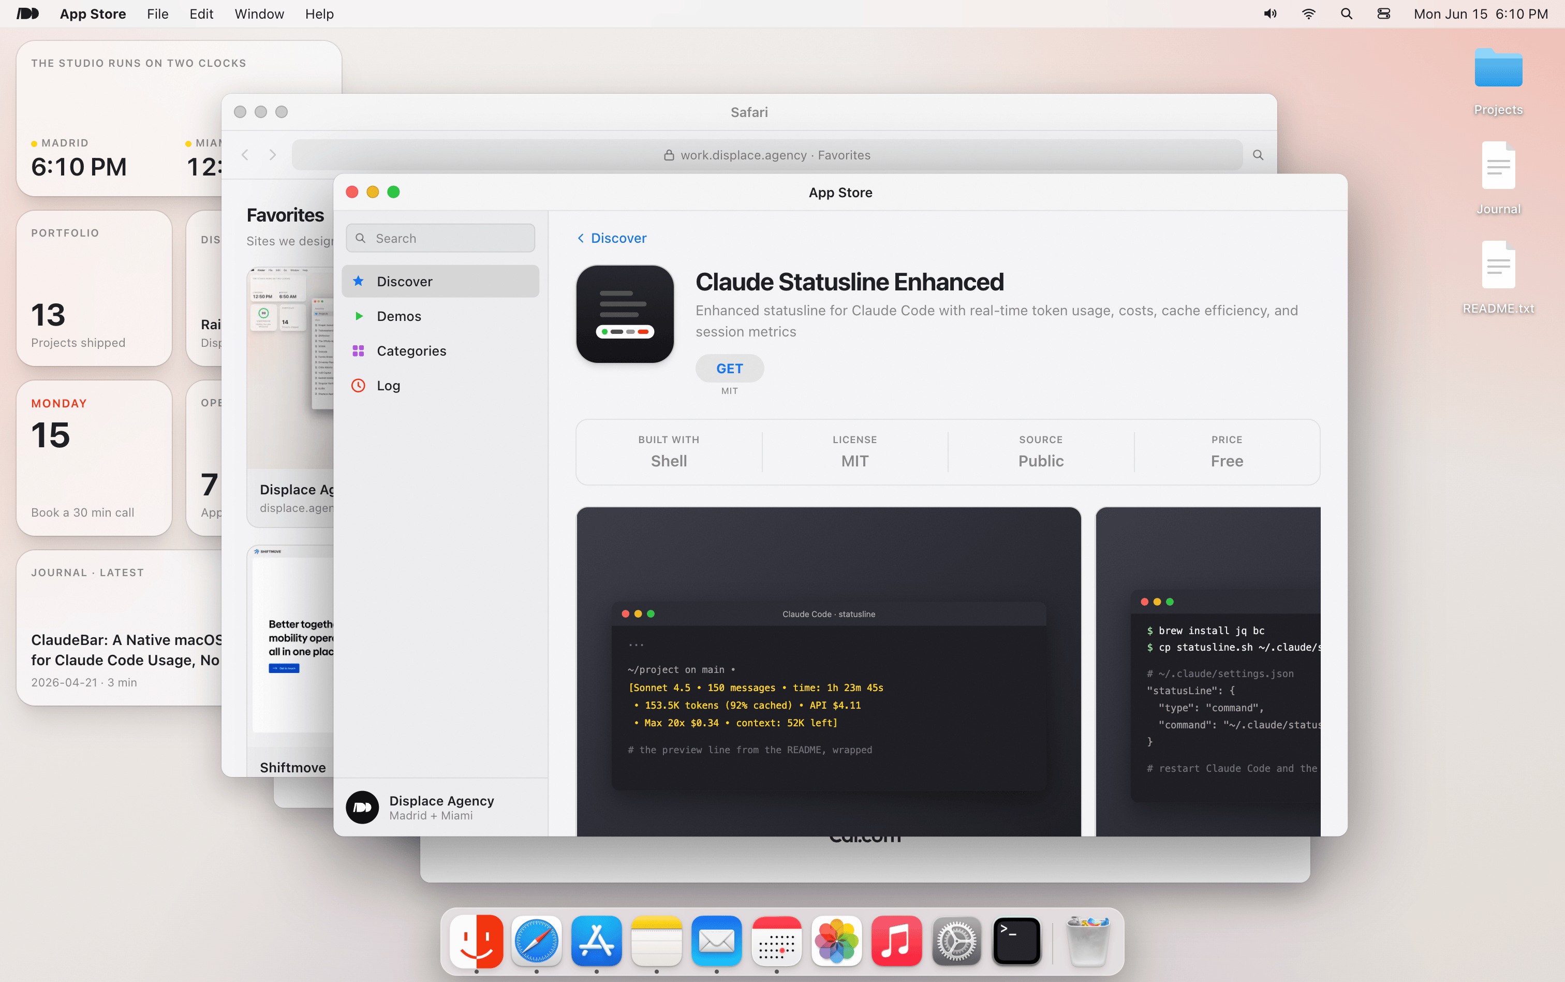Click the Favorites heading in Safari
The height and width of the screenshot is (982, 1565).
(285, 215)
